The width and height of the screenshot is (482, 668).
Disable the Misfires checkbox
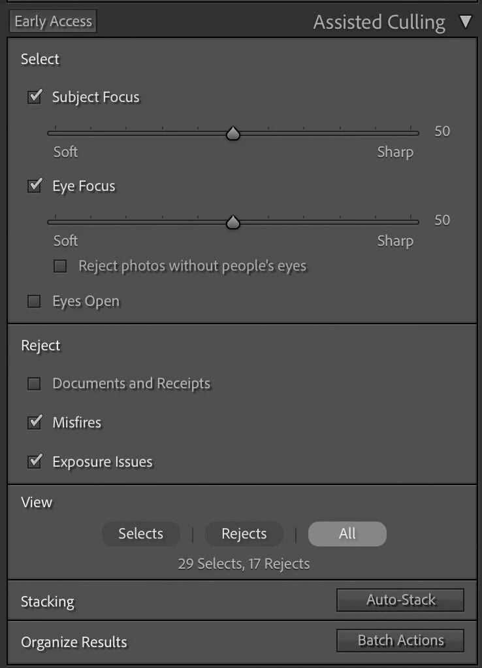coord(34,423)
